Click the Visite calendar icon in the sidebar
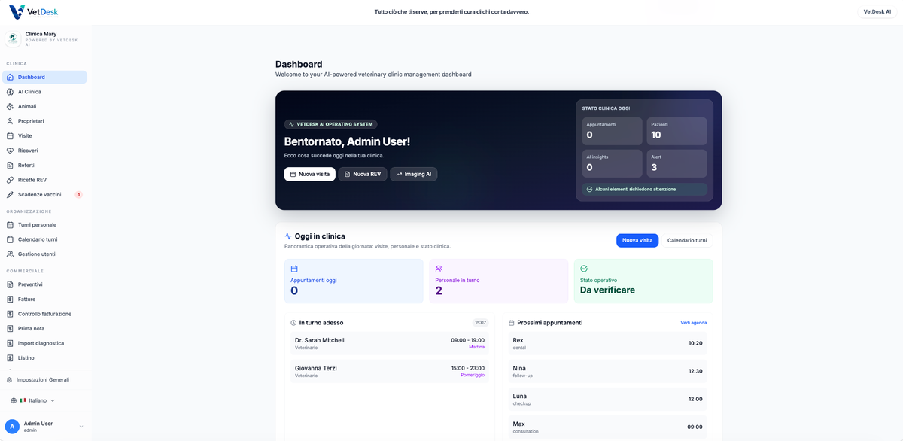Viewport: 903px width, 441px height. (x=10, y=135)
